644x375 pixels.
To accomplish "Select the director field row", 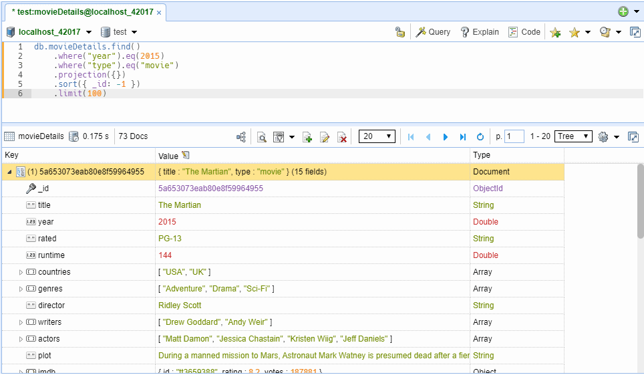I will pos(283,305).
